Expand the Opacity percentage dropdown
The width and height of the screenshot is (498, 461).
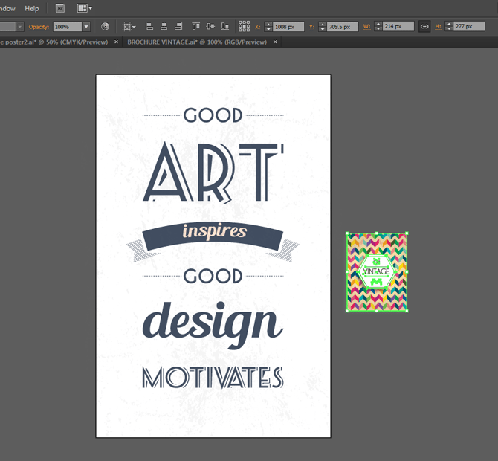point(86,26)
